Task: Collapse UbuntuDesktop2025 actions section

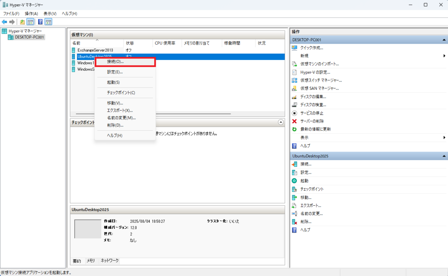Action: [x=444, y=156]
